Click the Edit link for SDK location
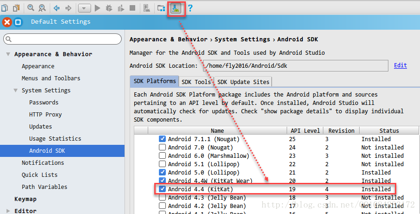Screen dimensions: 420x214 click(x=400, y=65)
